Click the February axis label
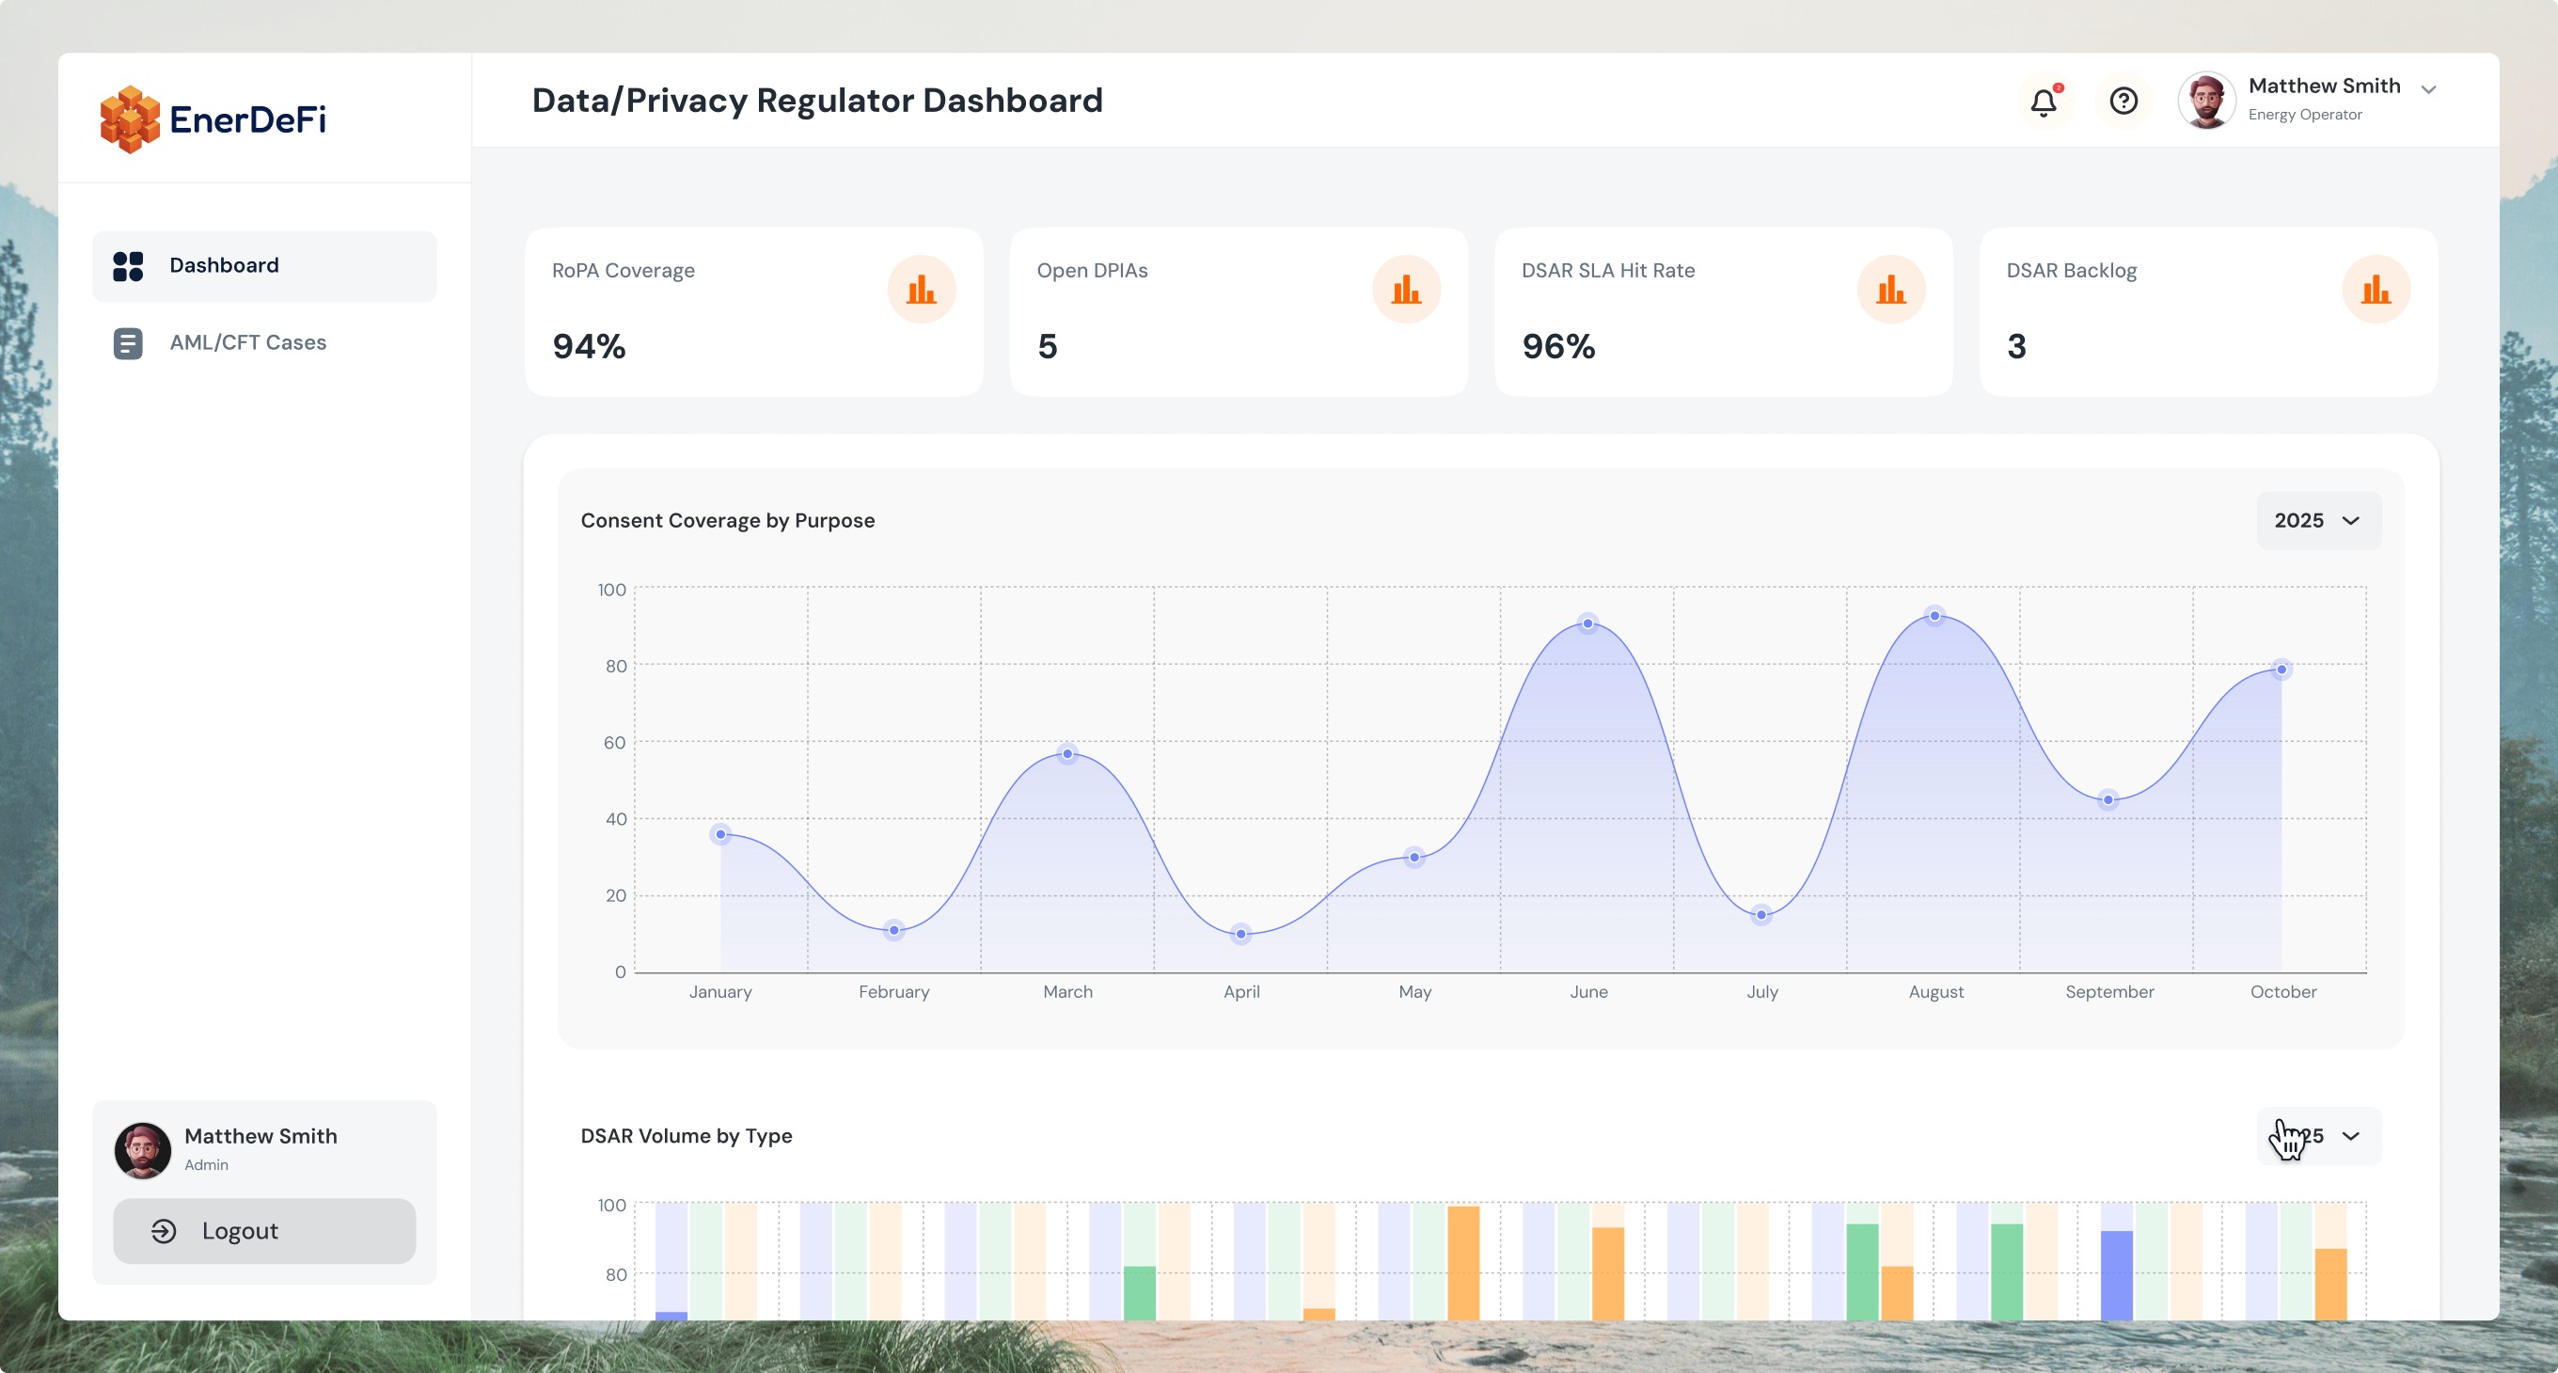Screen dimensions: 2558x1373 (x=893, y=992)
